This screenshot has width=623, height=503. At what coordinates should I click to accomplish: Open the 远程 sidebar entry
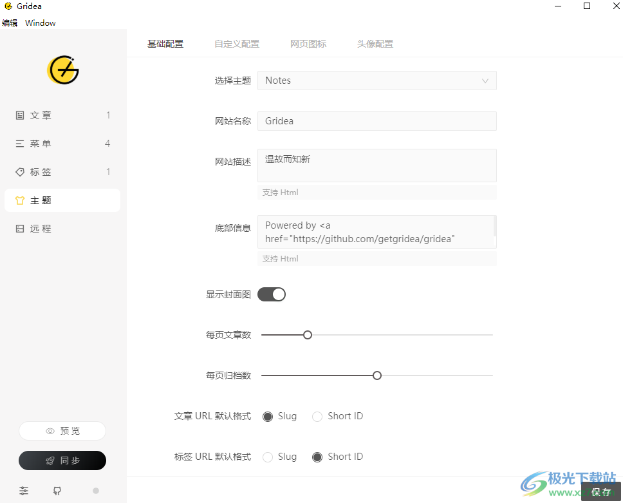(62, 229)
